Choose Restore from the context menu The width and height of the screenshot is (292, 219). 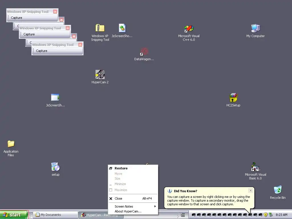[x=133, y=168]
